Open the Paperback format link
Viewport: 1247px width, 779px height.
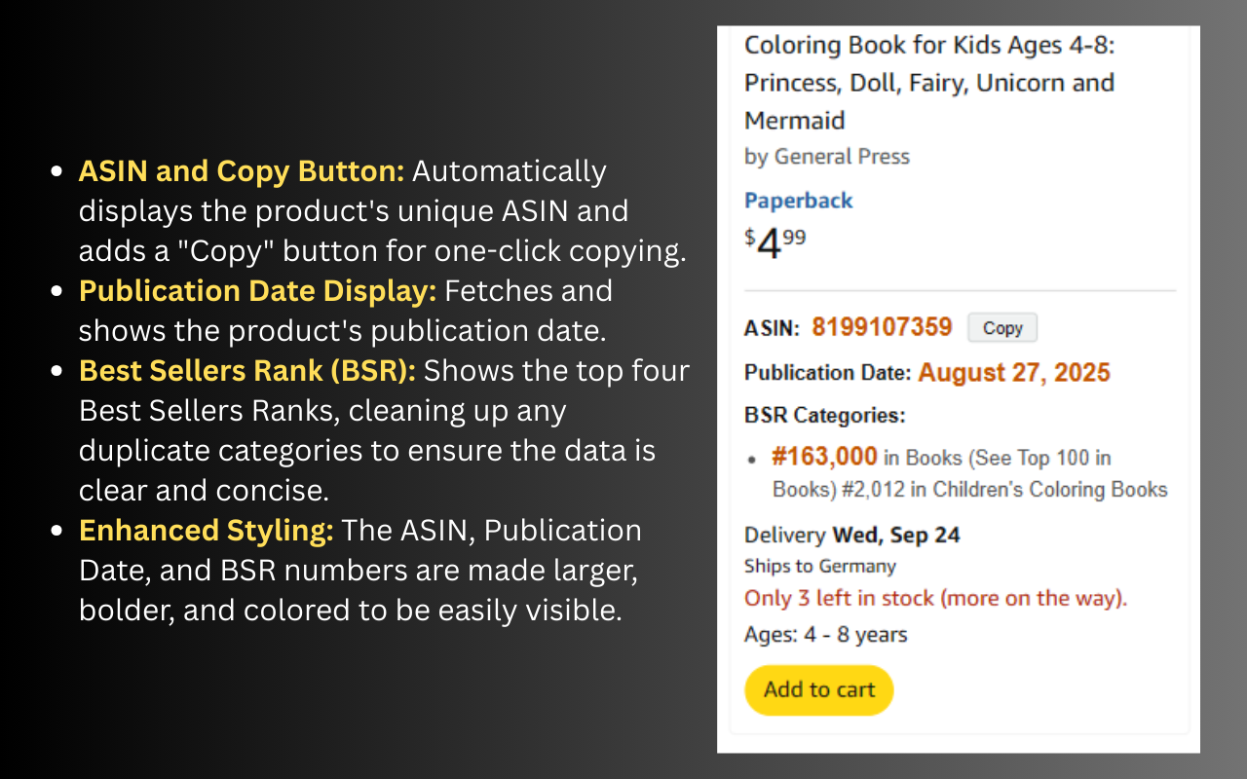pos(798,200)
